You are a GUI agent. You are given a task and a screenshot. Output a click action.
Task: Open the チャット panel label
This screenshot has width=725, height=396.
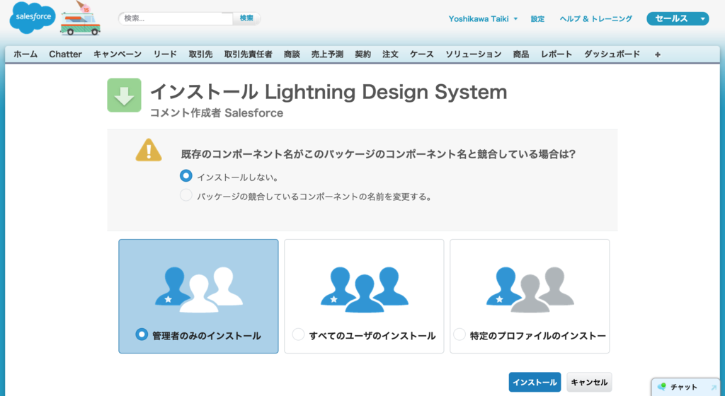pyautogui.click(x=684, y=388)
